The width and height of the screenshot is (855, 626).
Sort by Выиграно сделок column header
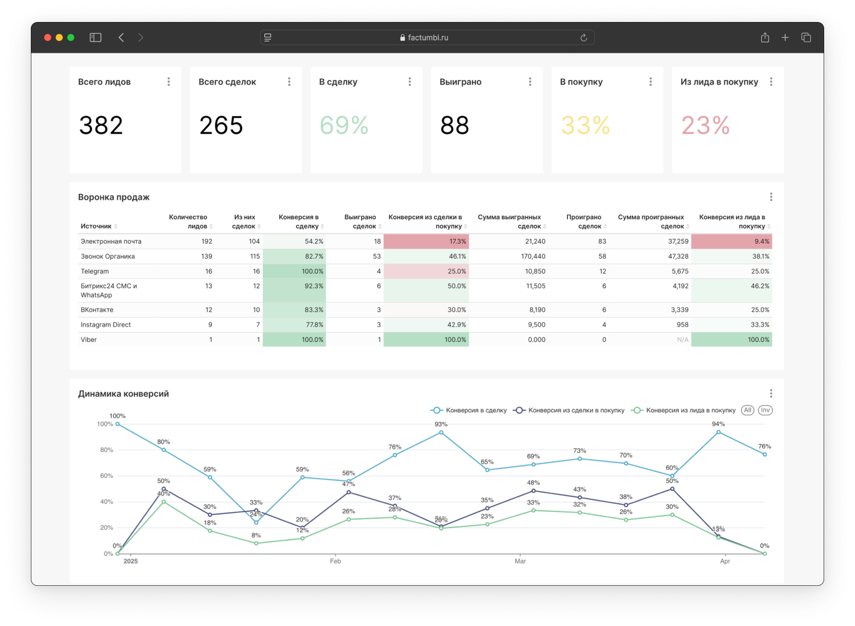pyautogui.click(x=362, y=222)
